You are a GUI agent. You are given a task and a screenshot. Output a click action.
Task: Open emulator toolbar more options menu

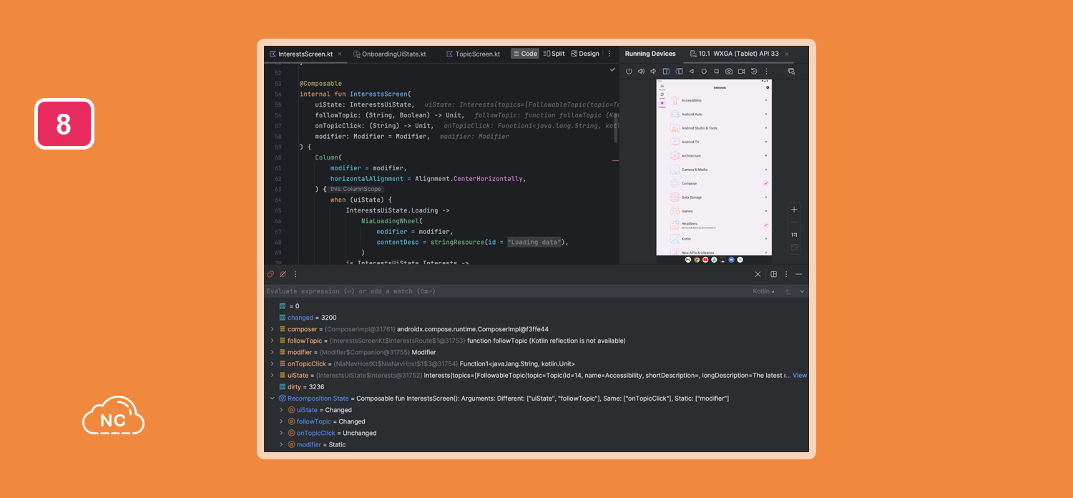click(x=767, y=72)
